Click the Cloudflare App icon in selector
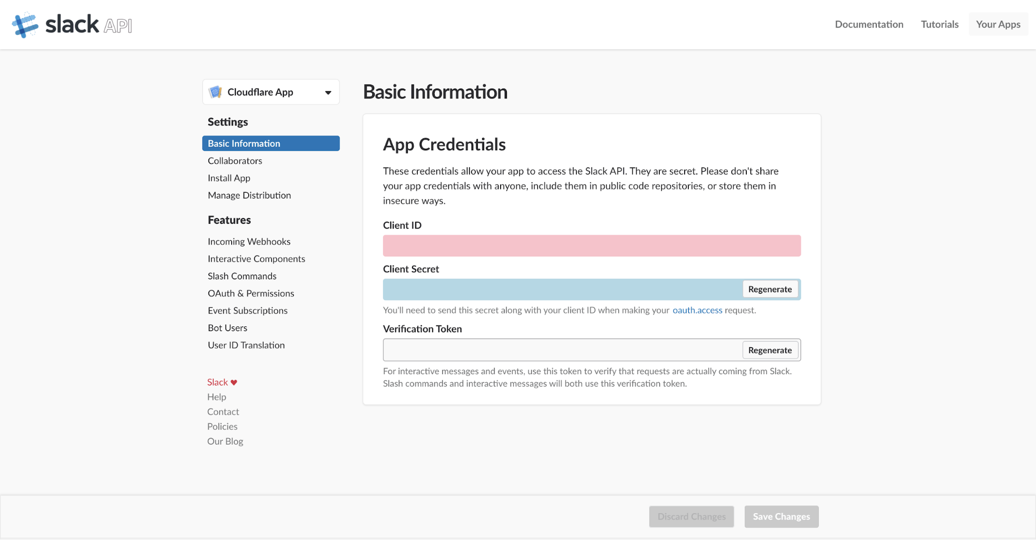This screenshot has height=540, width=1036. 215,92
